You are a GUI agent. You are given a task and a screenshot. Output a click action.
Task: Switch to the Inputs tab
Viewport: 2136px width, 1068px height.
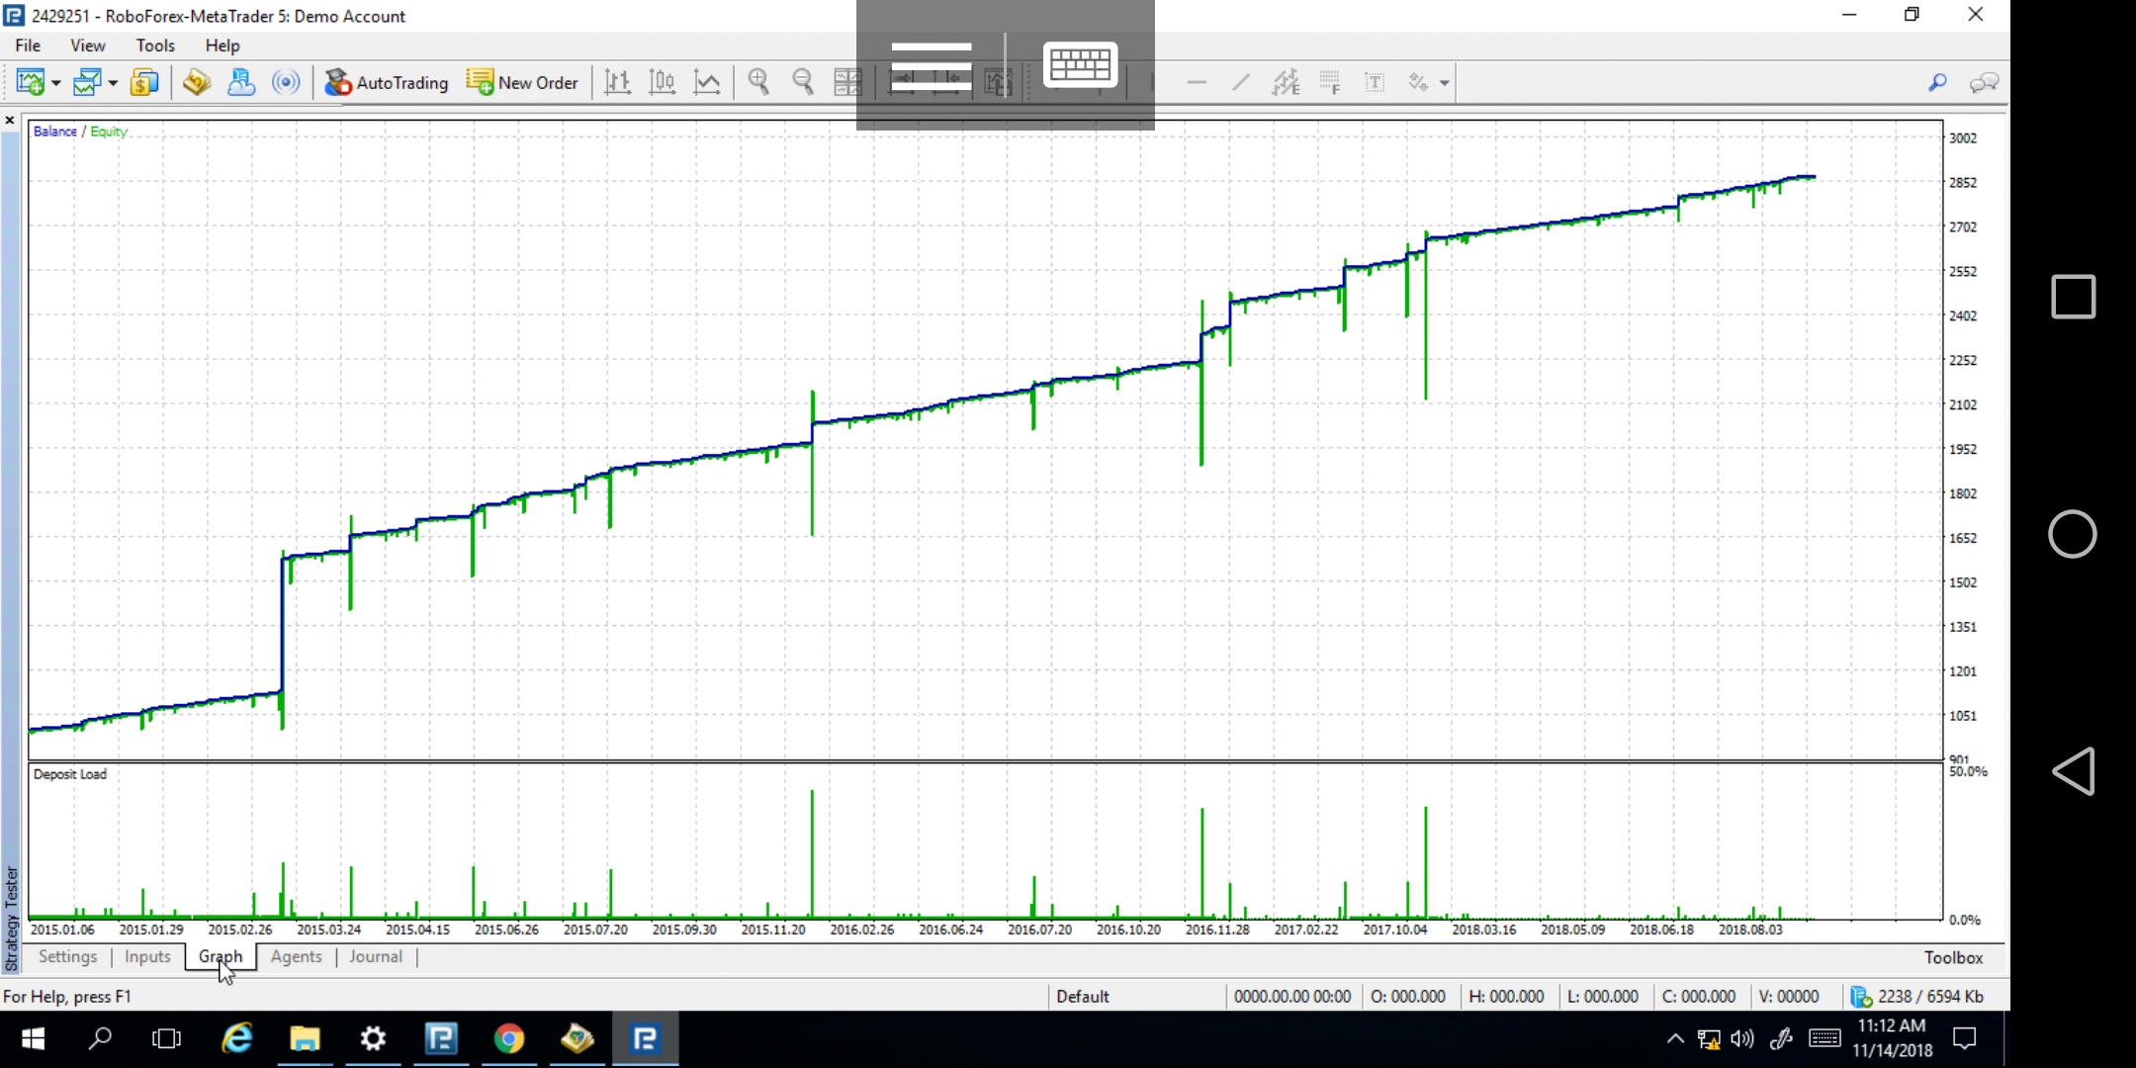[147, 956]
